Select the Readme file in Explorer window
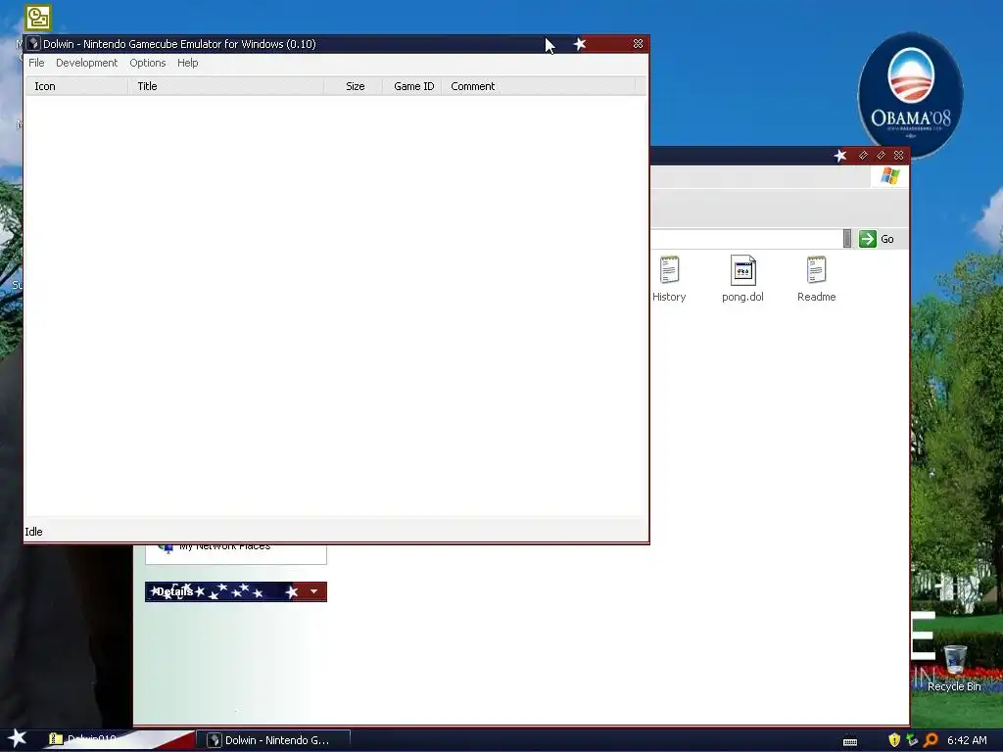Viewport: 1003px width, 752px height. pos(816,279)
